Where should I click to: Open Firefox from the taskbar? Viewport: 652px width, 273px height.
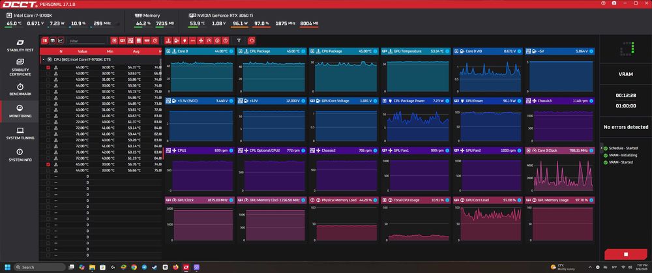(175, 267)
